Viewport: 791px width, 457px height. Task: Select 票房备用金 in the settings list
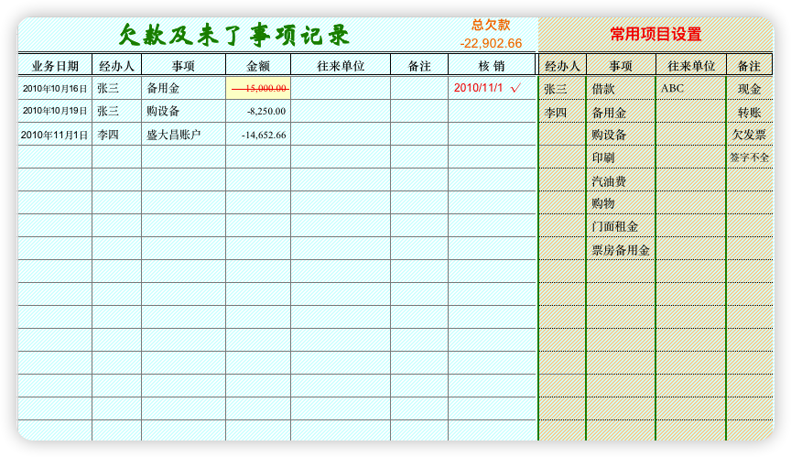[621, 250]
